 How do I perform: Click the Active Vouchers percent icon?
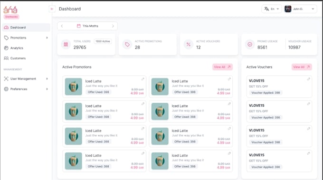tap(189, 44)
